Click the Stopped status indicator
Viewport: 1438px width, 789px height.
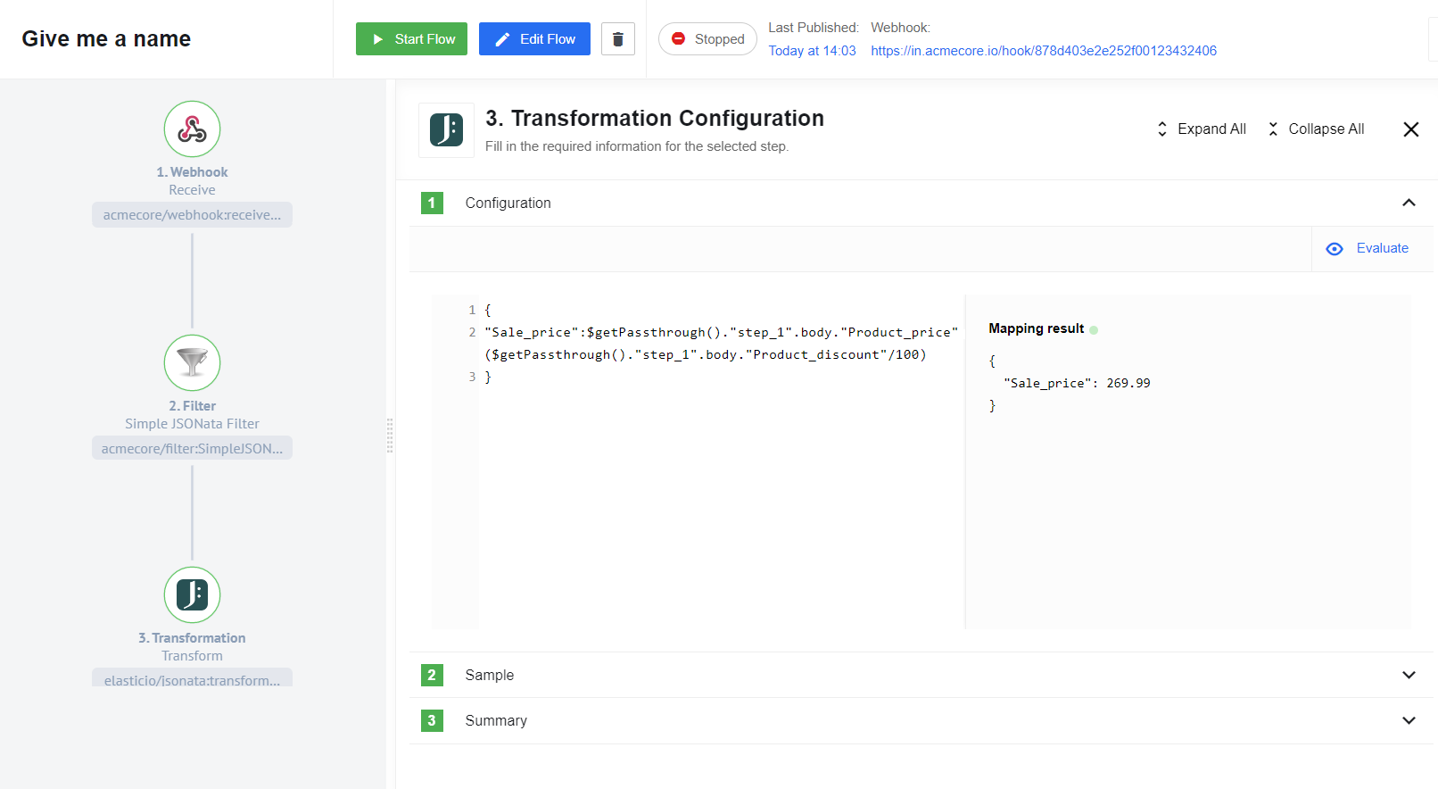[x=707, y=39]
